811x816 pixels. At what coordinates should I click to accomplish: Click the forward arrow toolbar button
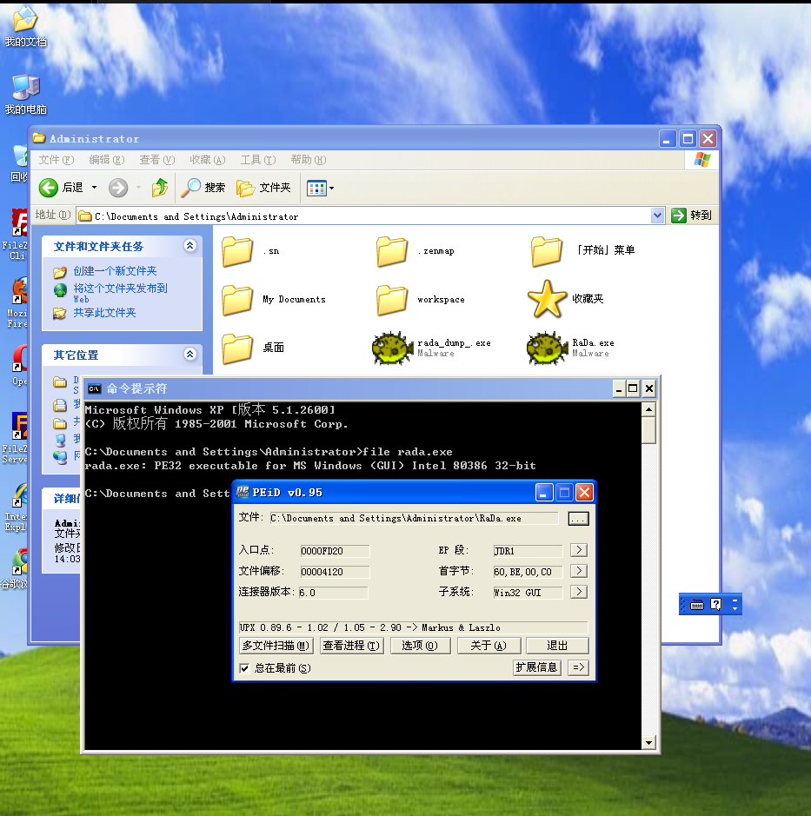[x=118, y=188]
